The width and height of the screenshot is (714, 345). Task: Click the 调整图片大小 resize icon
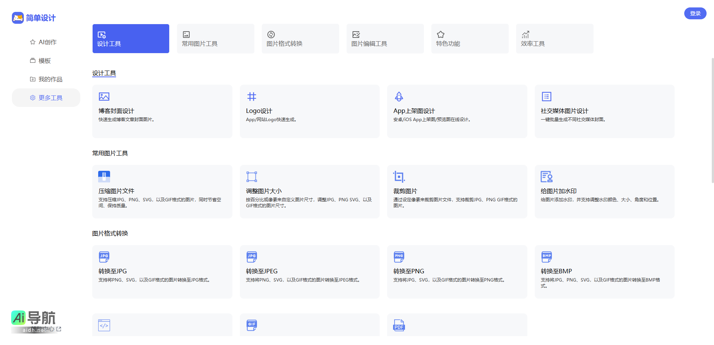tap(251, 176)
